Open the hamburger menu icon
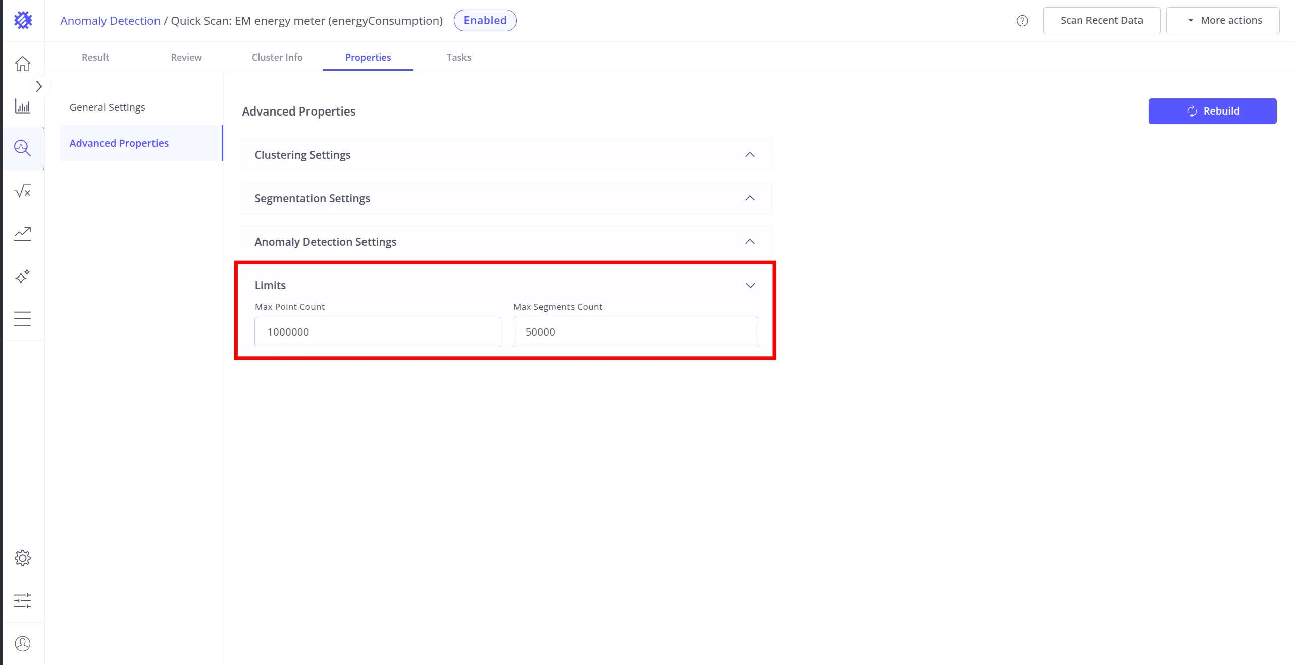 [x=23, y=319]
